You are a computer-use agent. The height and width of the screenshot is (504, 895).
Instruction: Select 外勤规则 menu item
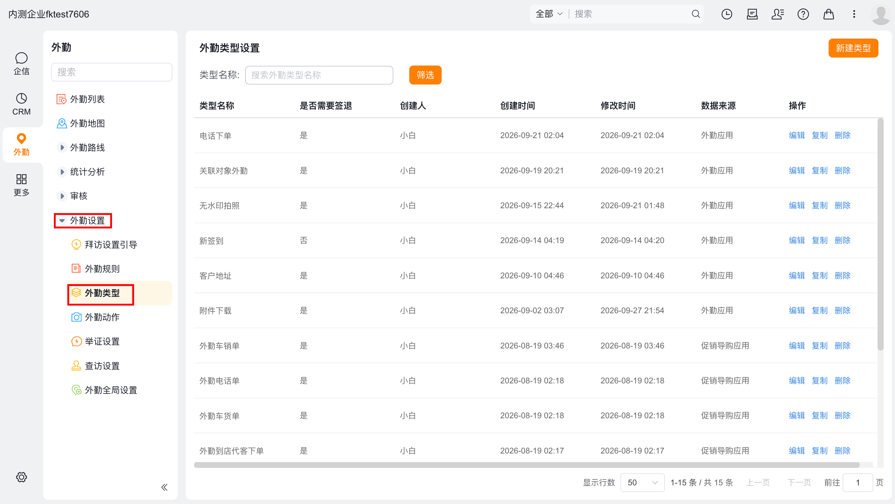click(x=95, y=269)
